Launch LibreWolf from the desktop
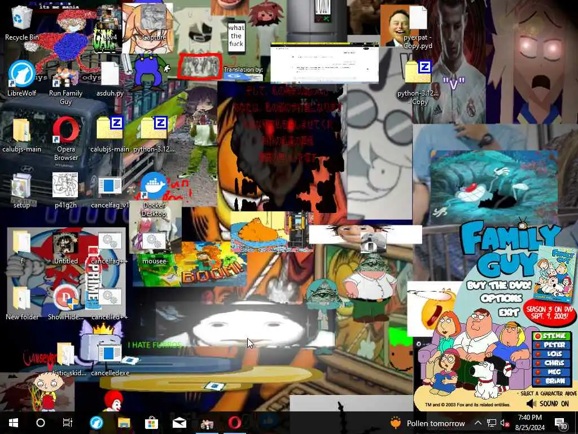The image size is (578, 434). (22, 74)
